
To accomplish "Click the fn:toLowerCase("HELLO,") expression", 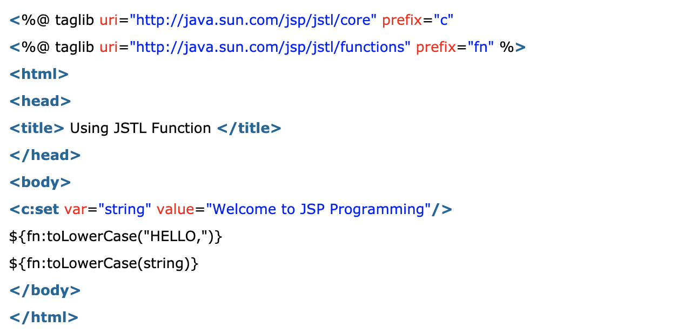I will pyautogui.click(x=116, y=236).
